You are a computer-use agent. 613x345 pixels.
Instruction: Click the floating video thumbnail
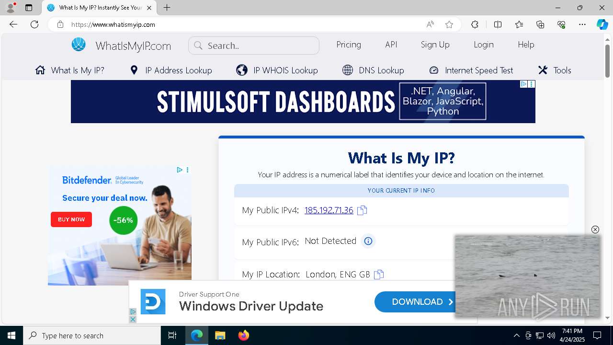coord(528,276)
